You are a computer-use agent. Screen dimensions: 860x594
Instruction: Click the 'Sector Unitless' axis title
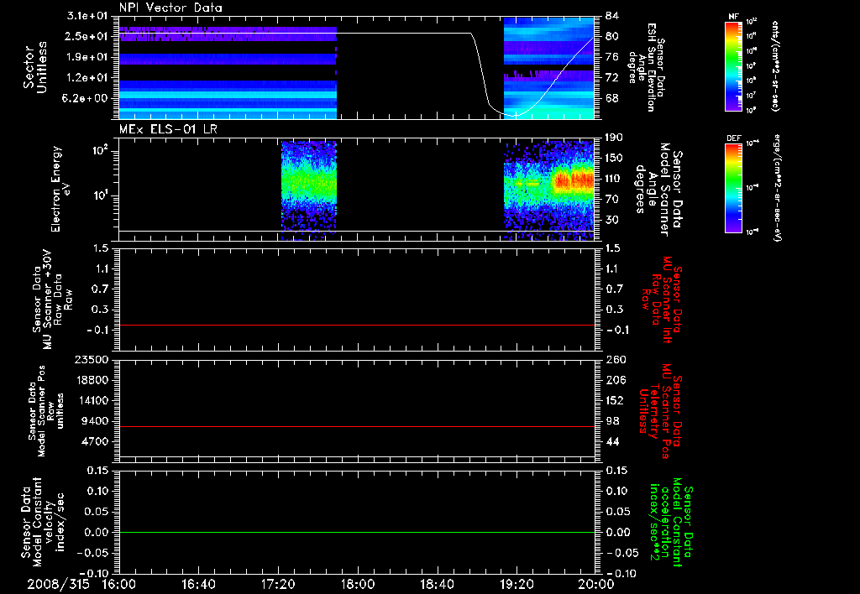(x=35, y=67)
